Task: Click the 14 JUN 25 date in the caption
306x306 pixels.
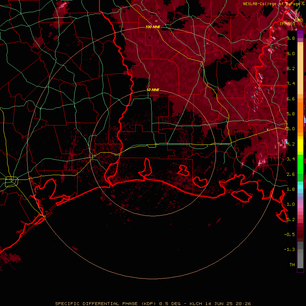Action: (219, 304)
